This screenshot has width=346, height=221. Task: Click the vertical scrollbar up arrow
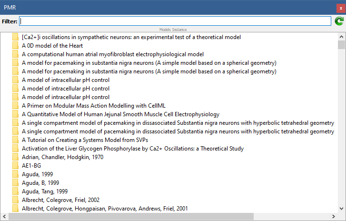[x=341, y=37]
